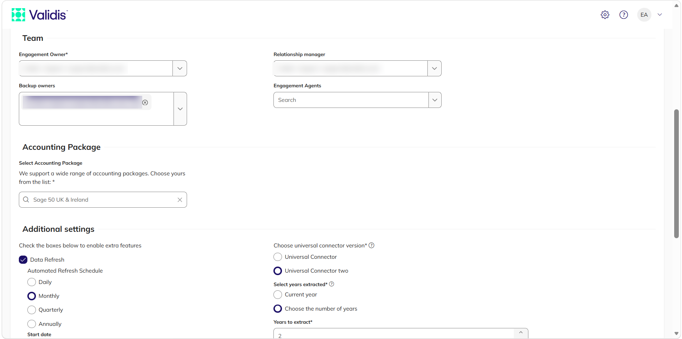Select the Quarterly refresh schedule
This screenshot has width=682, height=339.
tap(32, 310)
